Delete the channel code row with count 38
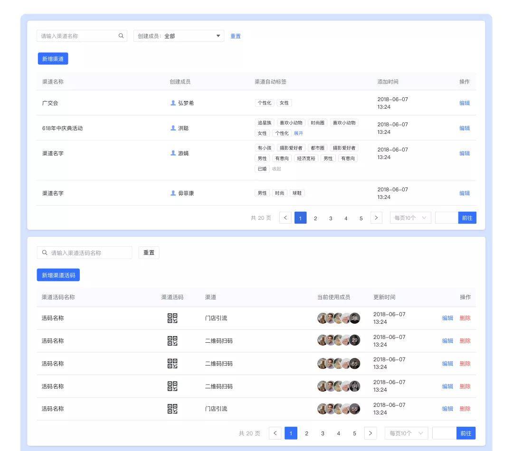The height and width of the screenshot is (451, 513). tap(465, 318)
